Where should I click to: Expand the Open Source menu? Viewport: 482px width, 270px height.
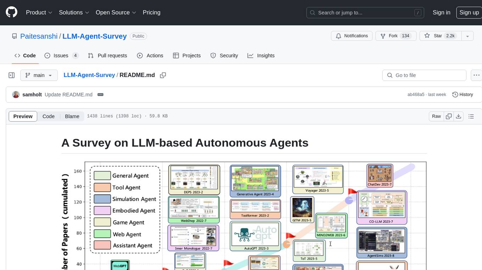pos(116,12)
